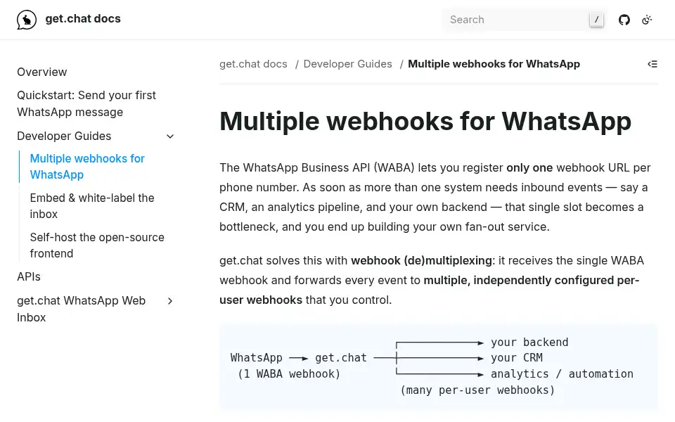Click the Multiple webhooks for WhatsApp breadcrumb
Viewport: 675px width, 422px height.
click(x=494, y=64)
